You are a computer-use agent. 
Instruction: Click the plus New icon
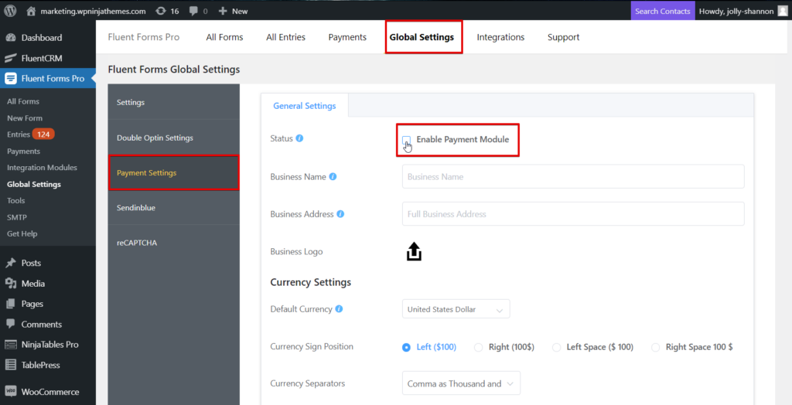point(223,11)
